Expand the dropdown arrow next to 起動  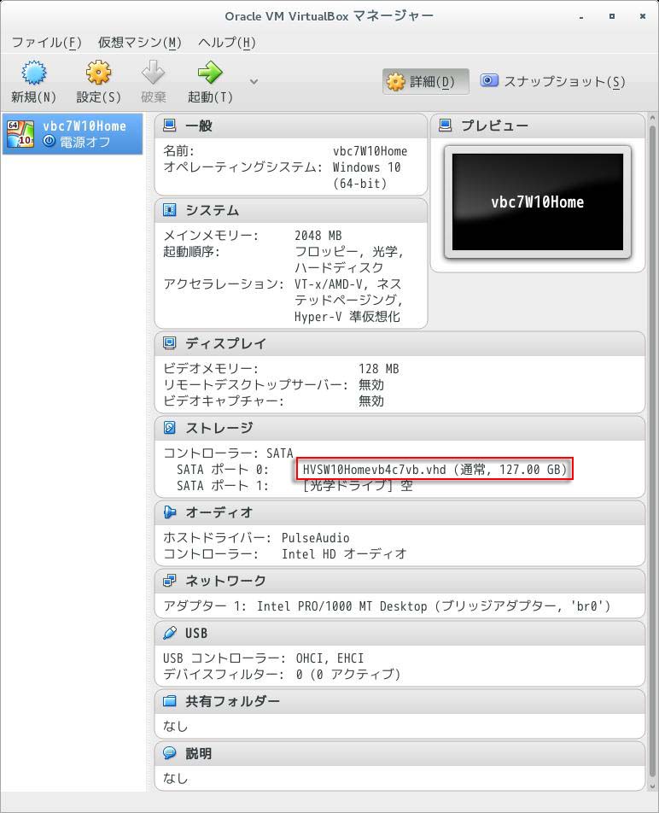pyautogui.click(x=254, y=81)
